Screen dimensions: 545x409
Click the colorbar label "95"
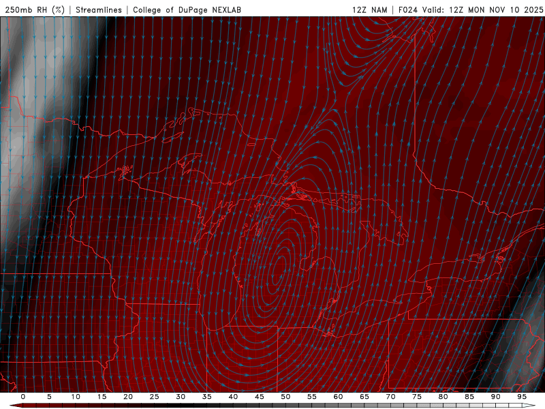point(522,397)
